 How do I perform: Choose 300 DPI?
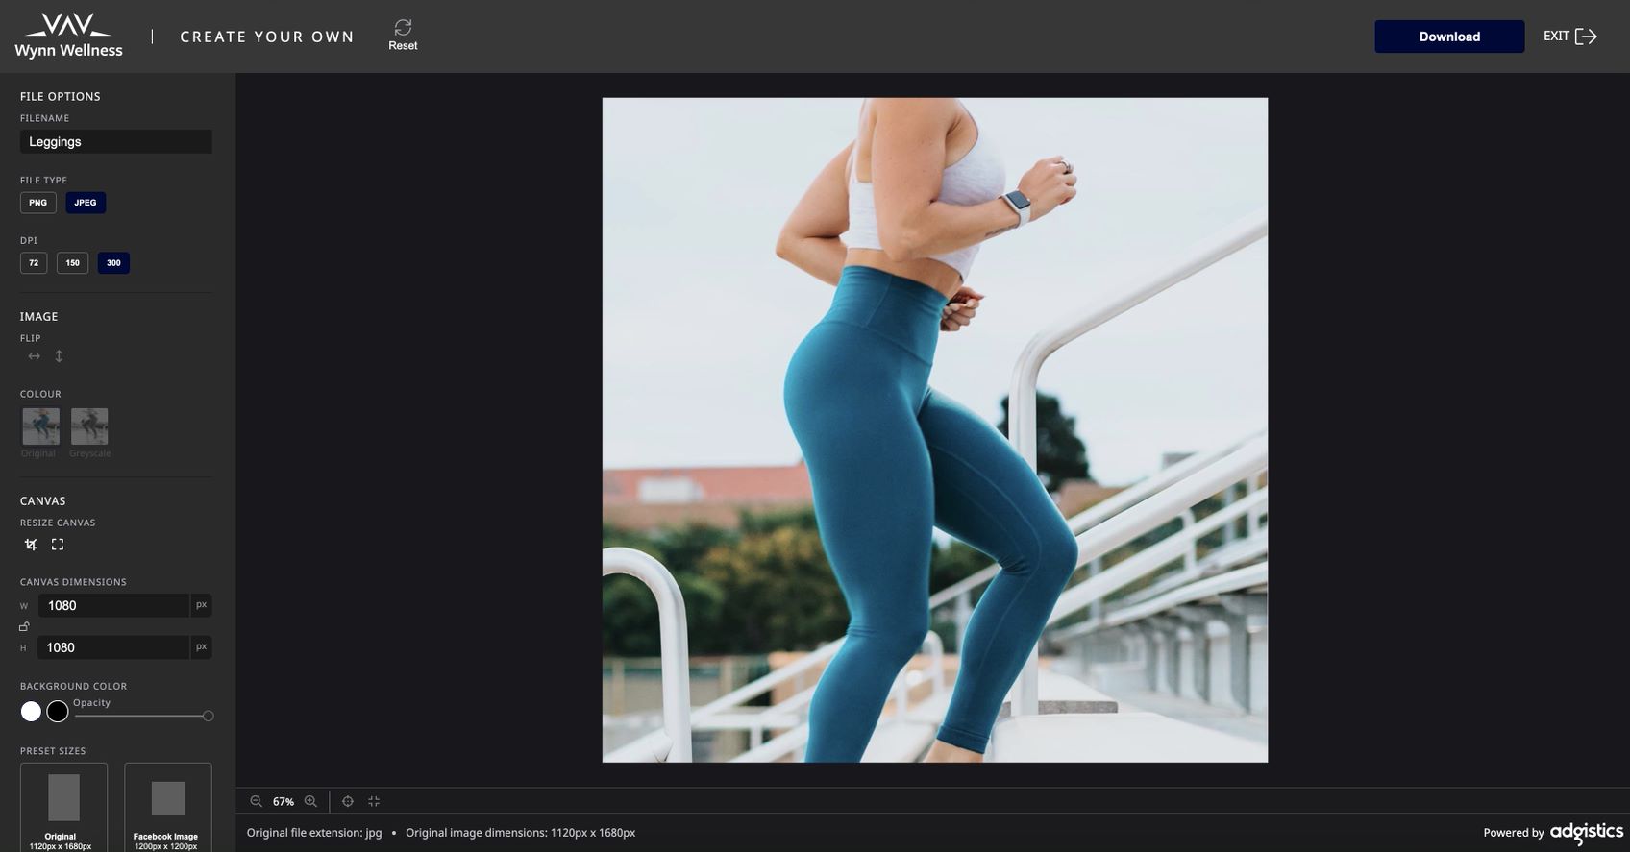click(x=113, y=263)
